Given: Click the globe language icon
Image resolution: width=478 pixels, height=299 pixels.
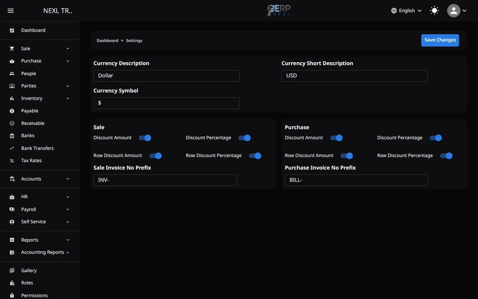Looking at the screenshot, I should [x=394, y=10].
